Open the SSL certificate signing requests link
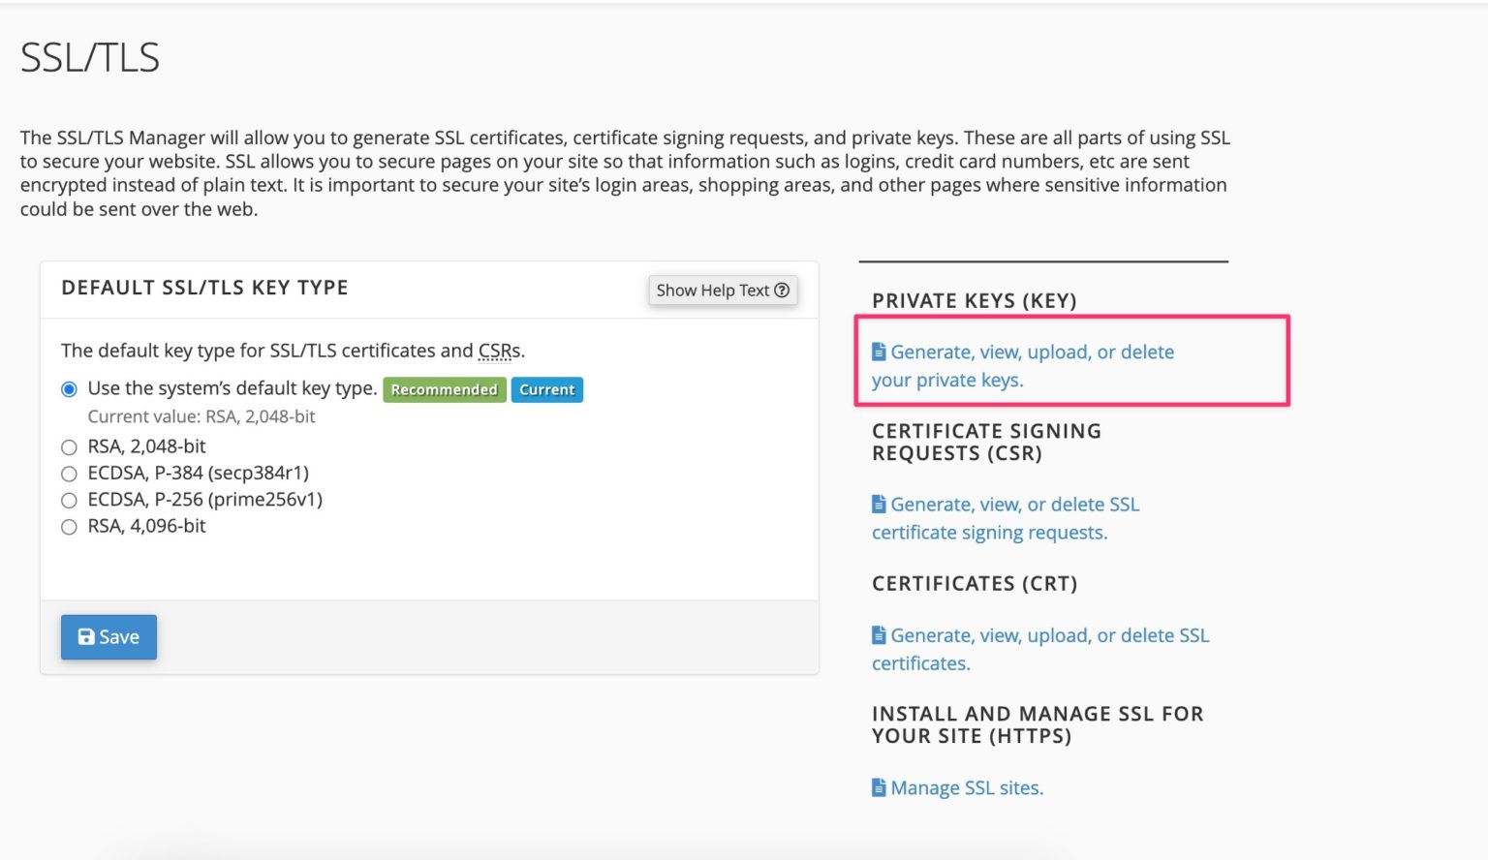Image resolution: width=1488 pixels, height=860 pixels. [x=1013, y=506]
